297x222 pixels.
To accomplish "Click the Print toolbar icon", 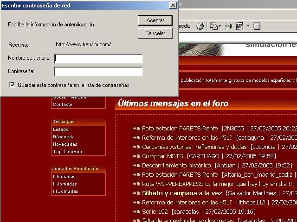I will point(228,26).
